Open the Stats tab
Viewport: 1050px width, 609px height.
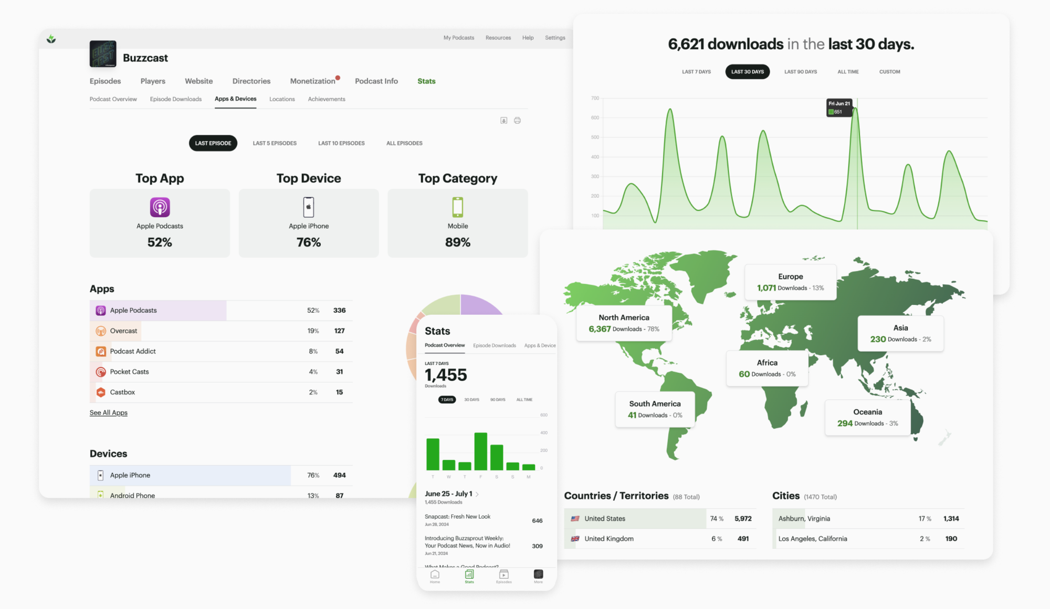[426, 81]
